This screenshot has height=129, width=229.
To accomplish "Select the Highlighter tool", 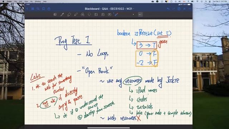I will pyautogui.click(x=76, y=14).
